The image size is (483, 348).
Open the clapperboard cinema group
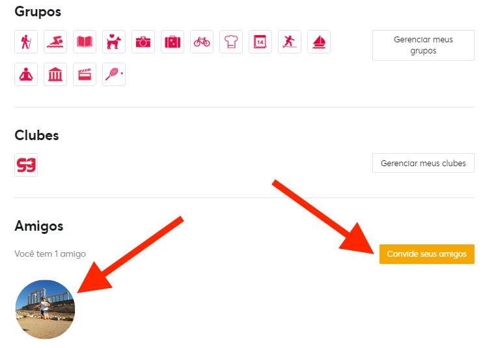pos(85,74)
